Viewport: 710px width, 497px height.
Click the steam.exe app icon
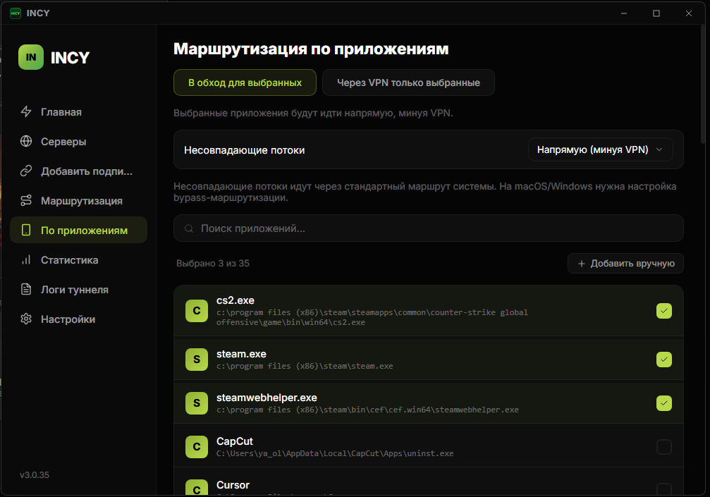[197, 360]
